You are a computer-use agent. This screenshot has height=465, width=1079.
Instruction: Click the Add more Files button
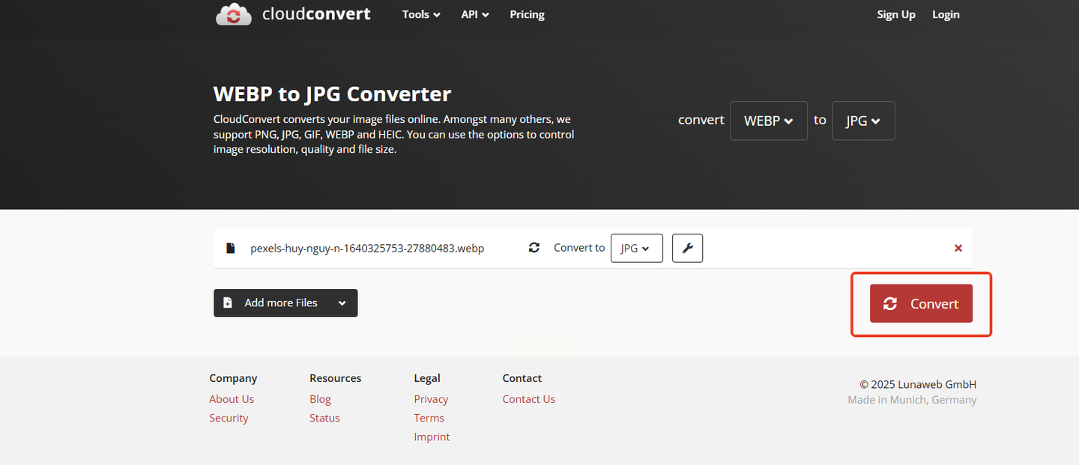(x=285, y=303)
